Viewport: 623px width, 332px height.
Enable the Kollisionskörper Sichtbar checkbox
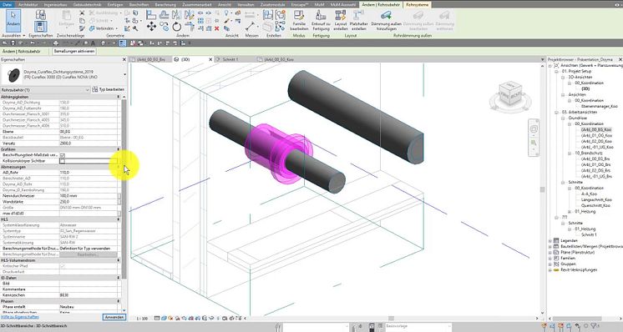(63, 161)
